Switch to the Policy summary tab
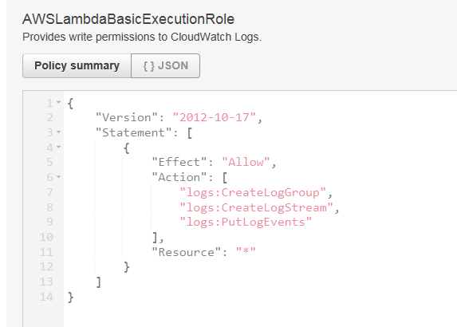Screen dimensions: 457x327 [77, 66]
